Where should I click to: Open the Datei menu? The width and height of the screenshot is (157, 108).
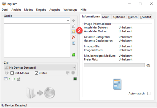(5, 10)
